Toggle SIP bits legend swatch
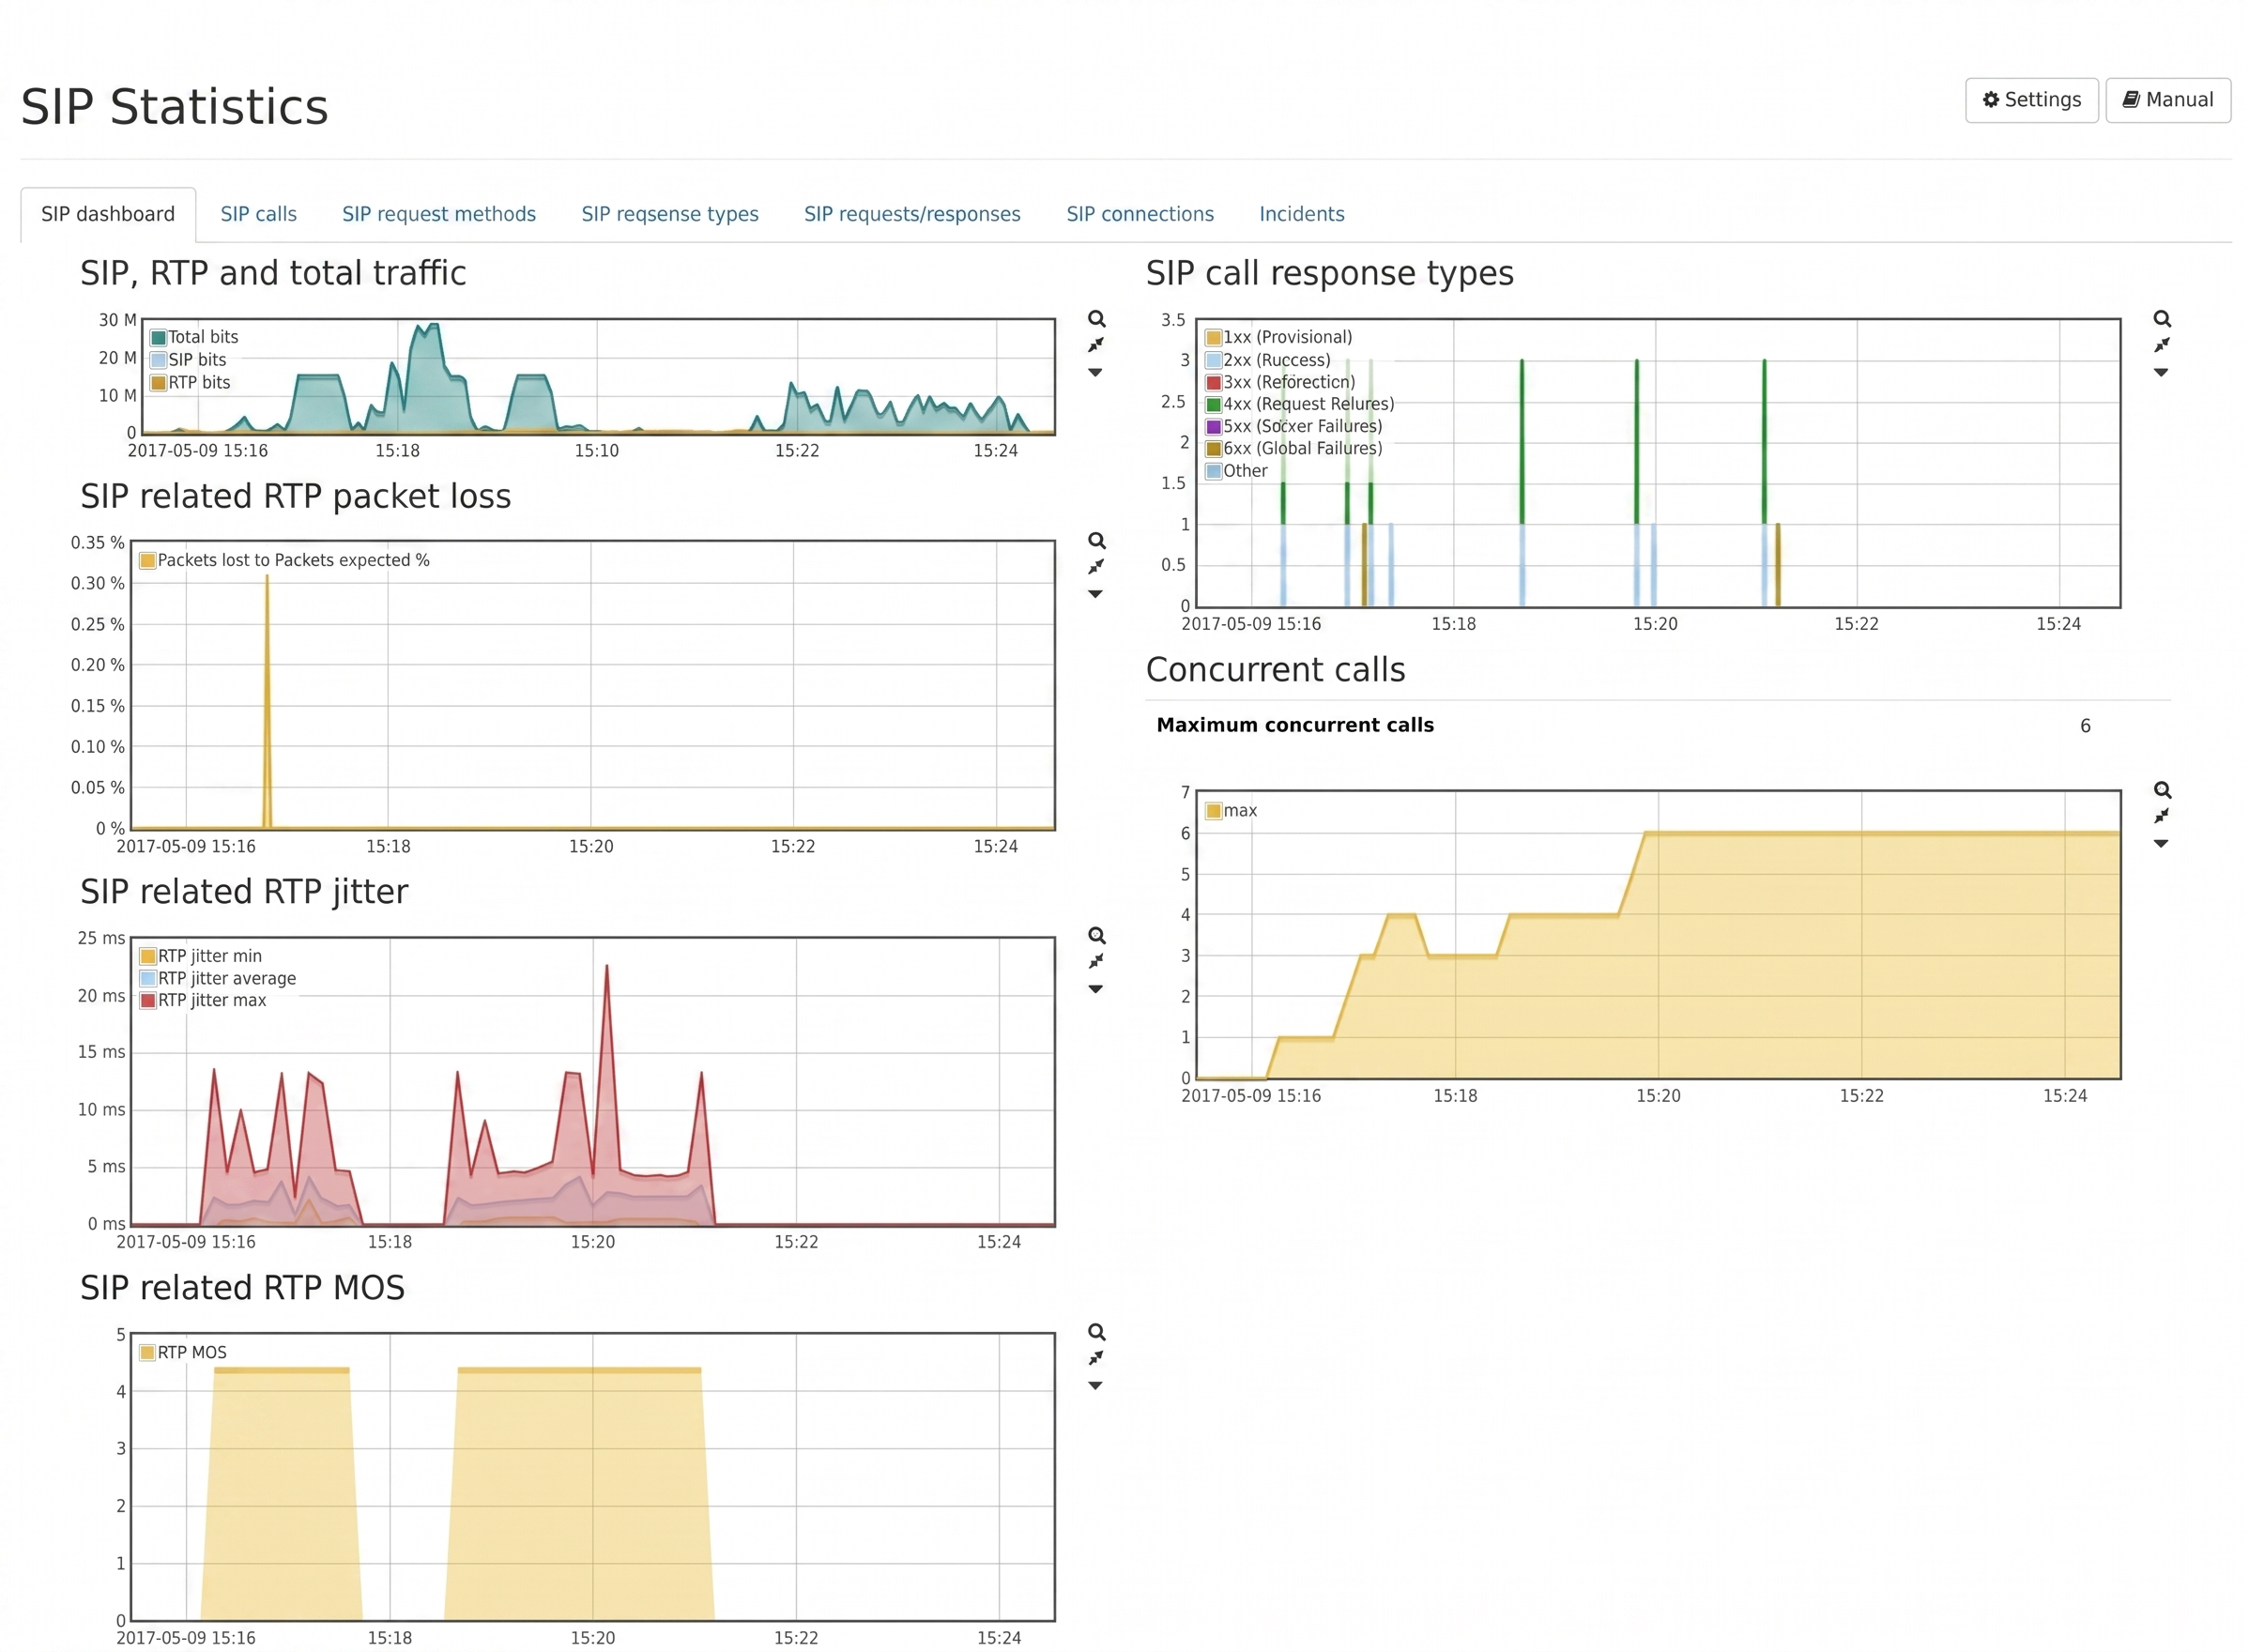This screenshot has height=1652, width=2249. point(158,360)
